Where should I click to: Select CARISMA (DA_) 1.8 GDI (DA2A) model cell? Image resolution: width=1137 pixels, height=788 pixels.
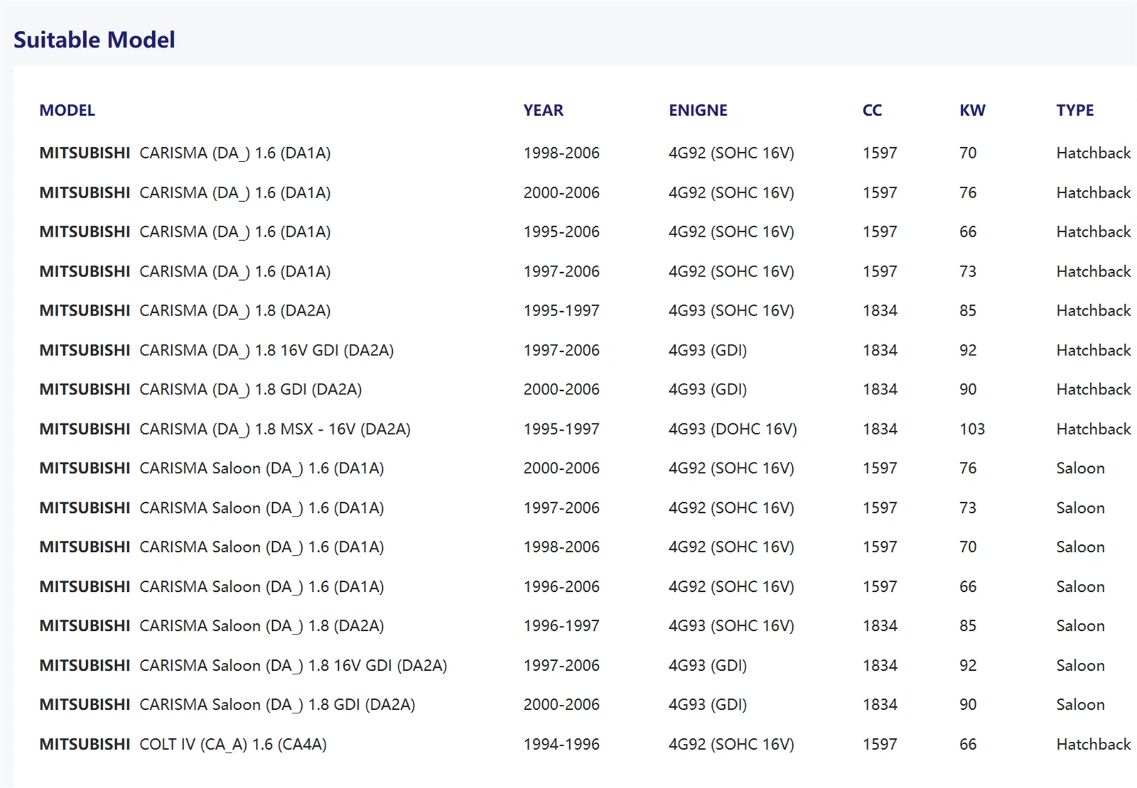tap(250, 389)
